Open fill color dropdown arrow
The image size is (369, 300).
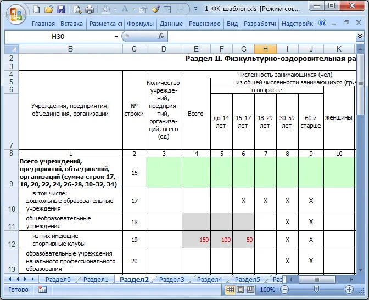click(x=115, y=10)
